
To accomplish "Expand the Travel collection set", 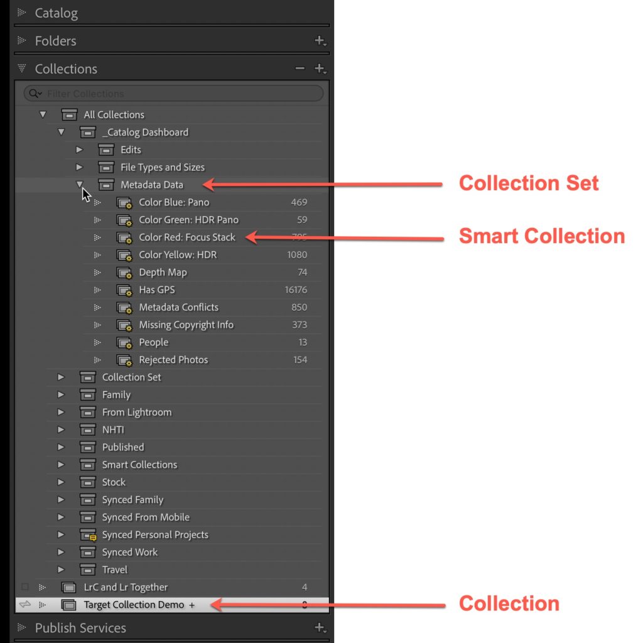I will pyautogui.click(x=61, y=570).
